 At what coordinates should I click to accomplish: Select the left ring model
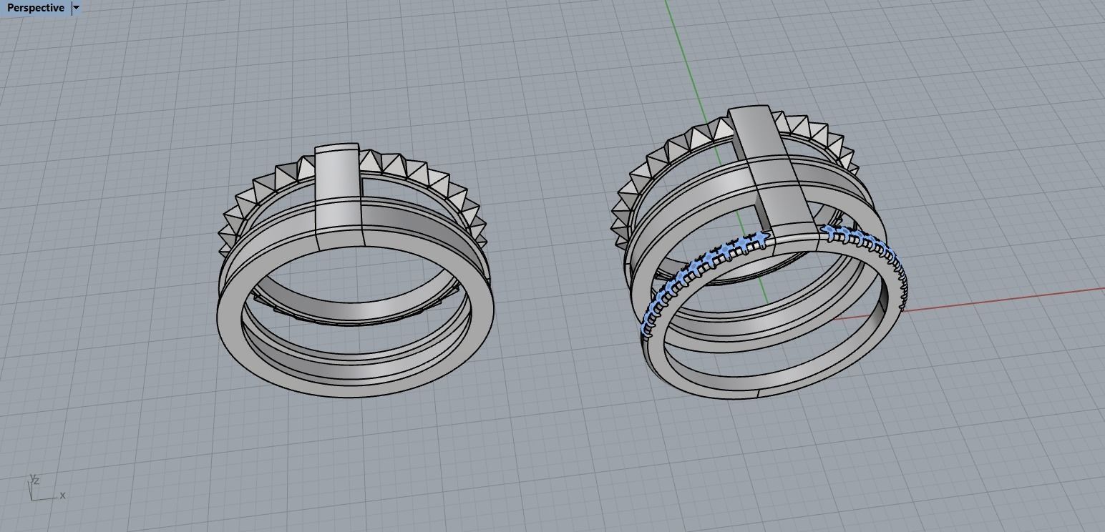(x=355, y=271)
